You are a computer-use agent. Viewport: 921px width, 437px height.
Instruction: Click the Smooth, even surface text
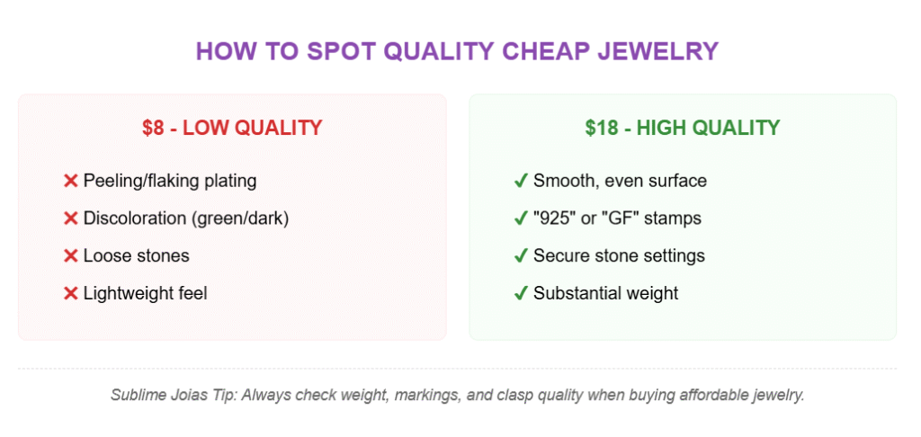[x=620, y=181]
